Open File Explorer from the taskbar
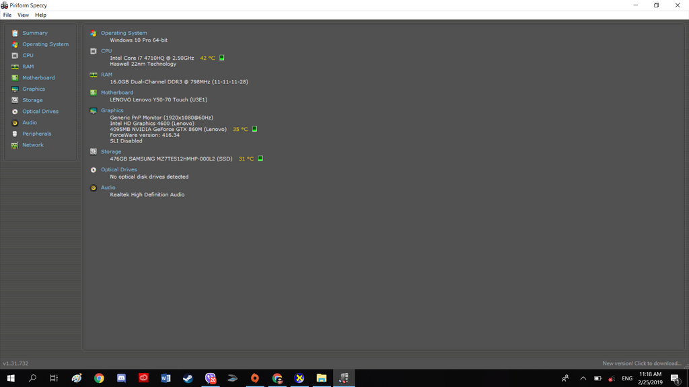 tap(321, 378)
